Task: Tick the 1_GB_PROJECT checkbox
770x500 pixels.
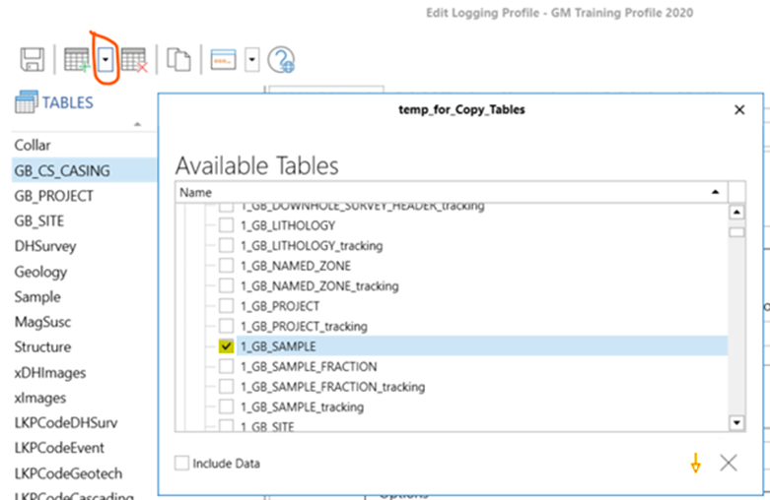Action: click(226, 306)
